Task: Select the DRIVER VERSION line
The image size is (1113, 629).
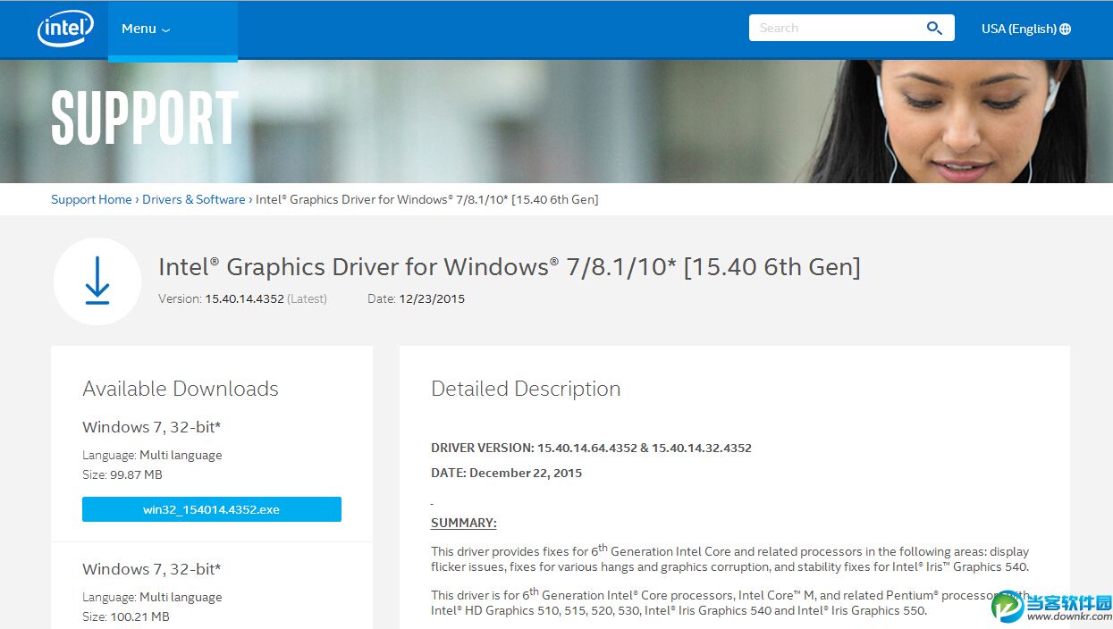Action: click(591, 448)
